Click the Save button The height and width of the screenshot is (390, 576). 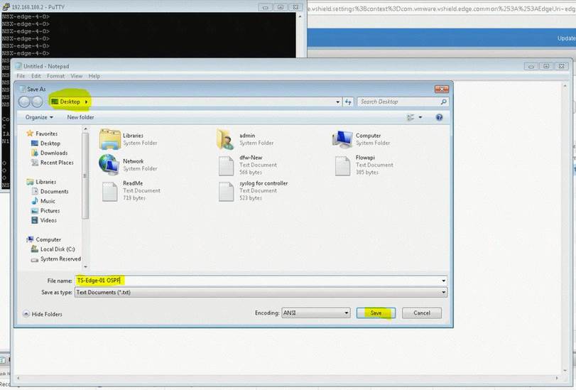click(x=376, y=313)
